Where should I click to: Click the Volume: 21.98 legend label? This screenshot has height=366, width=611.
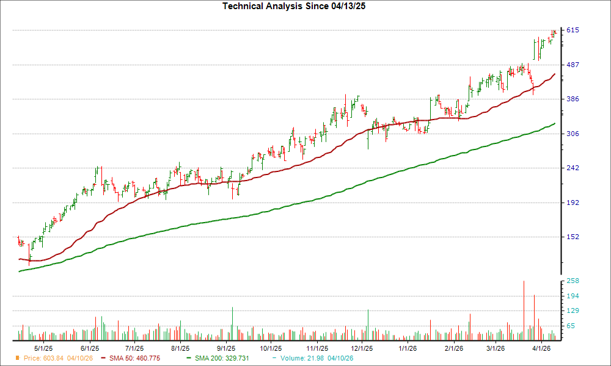coord(302,359)
